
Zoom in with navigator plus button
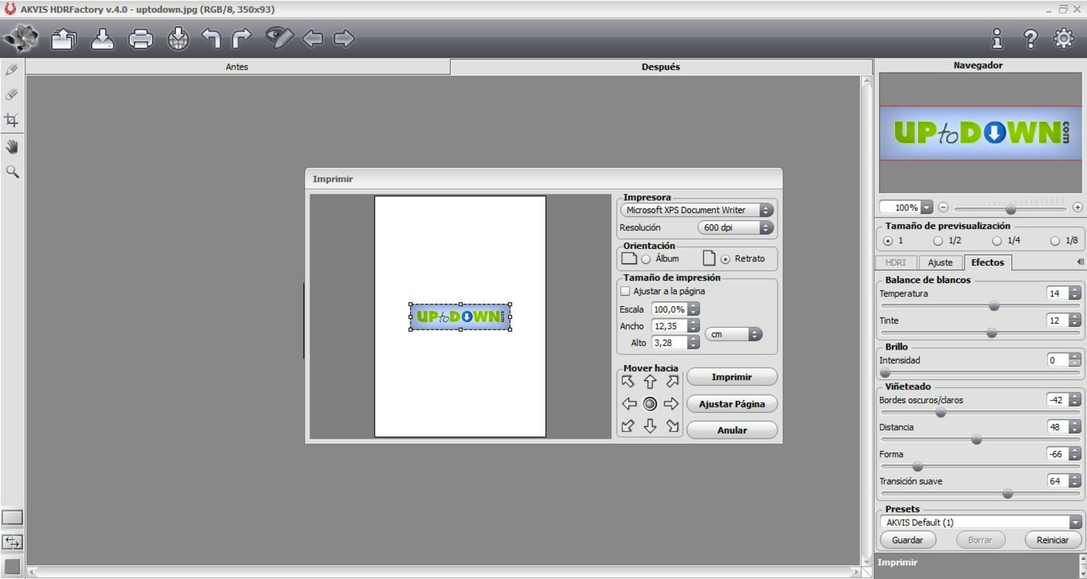tap(1078, 207)
